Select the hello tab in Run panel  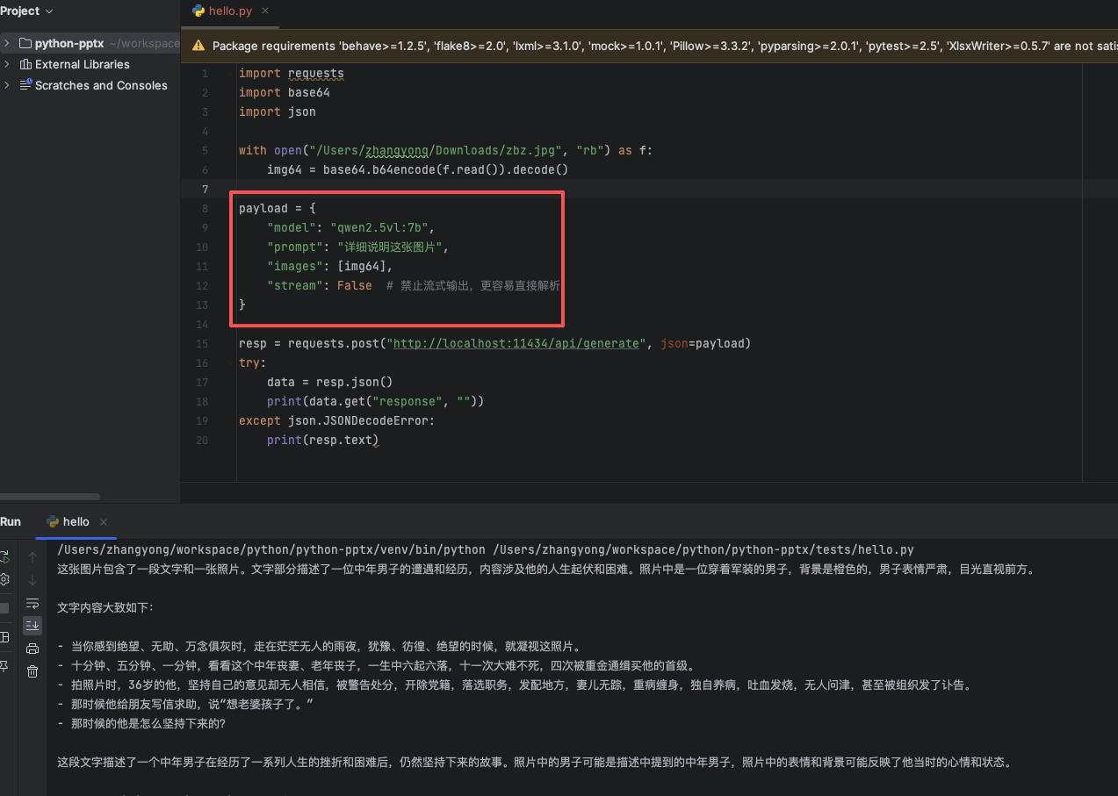pos(75,521)
